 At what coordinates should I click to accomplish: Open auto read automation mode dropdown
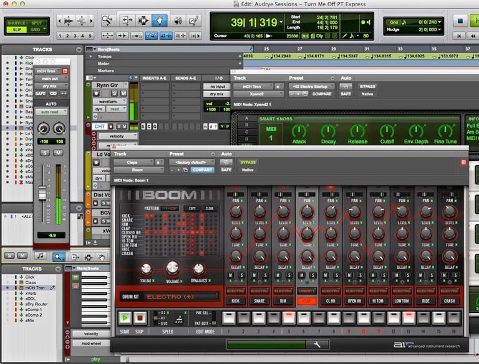click(51, 112)
